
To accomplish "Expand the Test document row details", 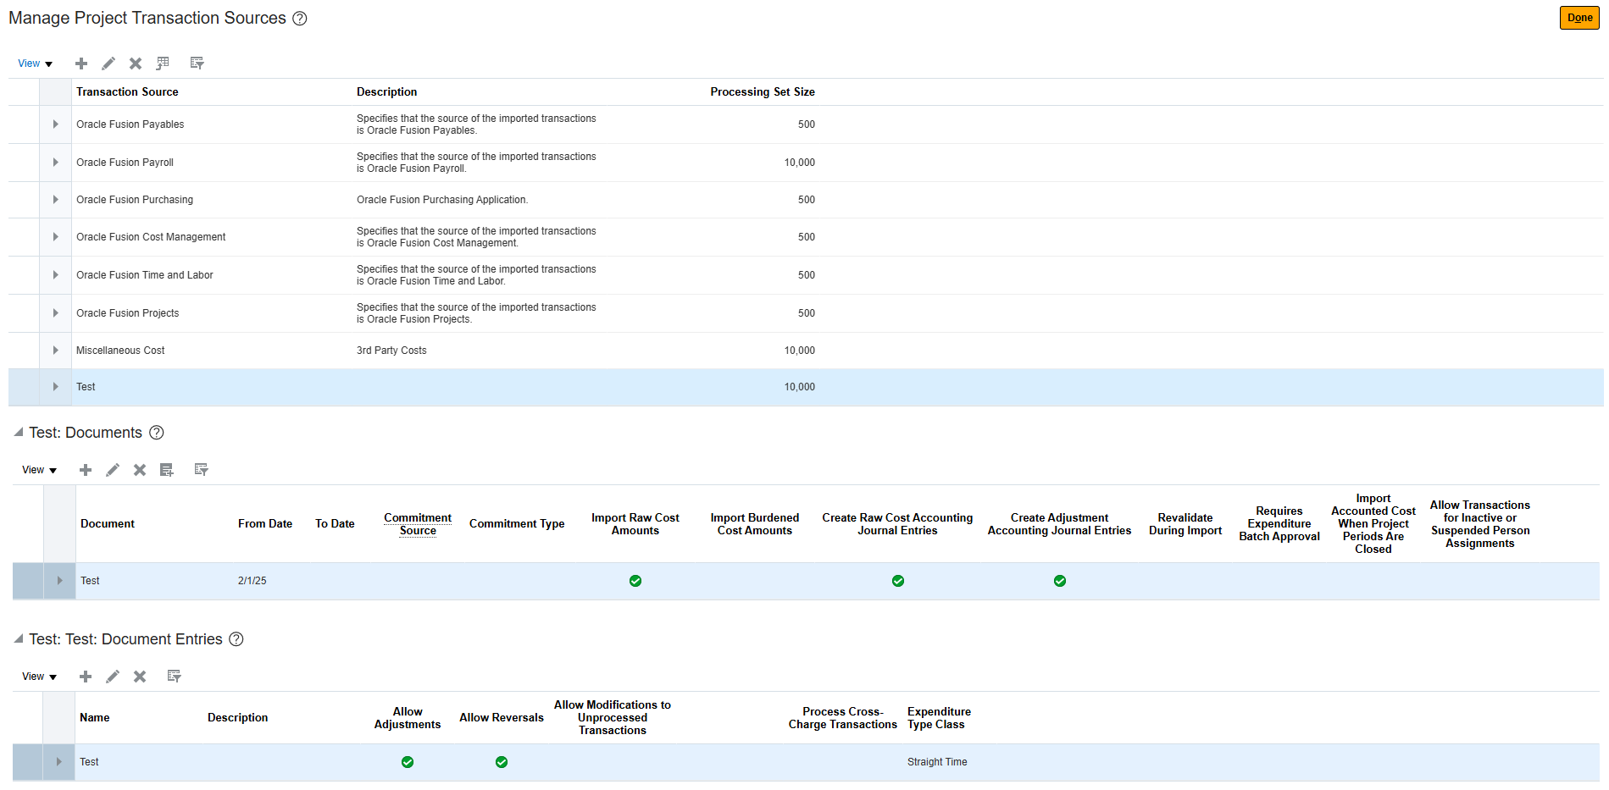I will (x=59, y=581).
